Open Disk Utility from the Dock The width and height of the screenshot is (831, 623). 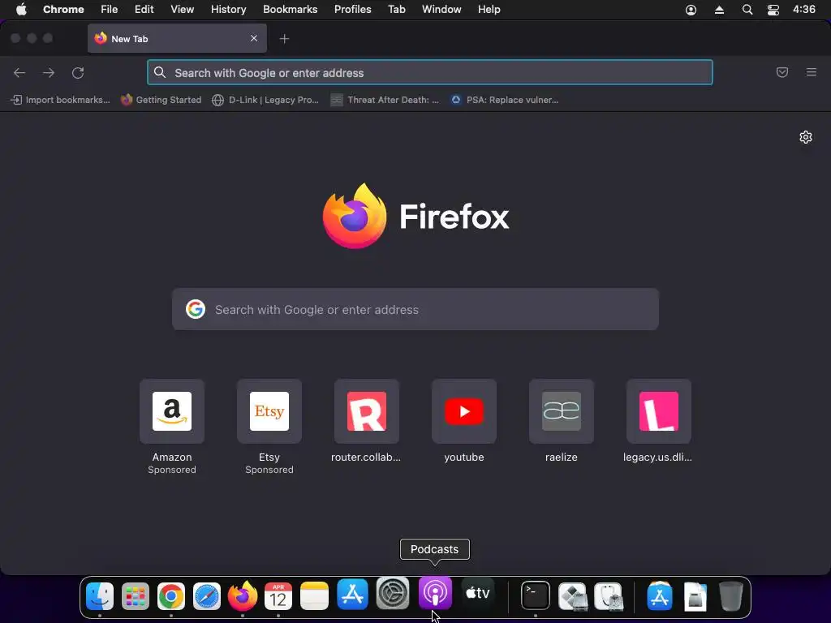(609, 596)
